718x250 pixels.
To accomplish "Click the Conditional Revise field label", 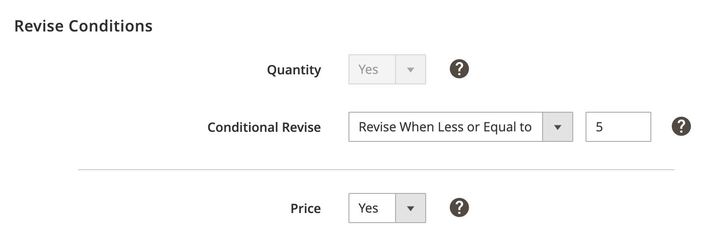I will coord(264,127).
